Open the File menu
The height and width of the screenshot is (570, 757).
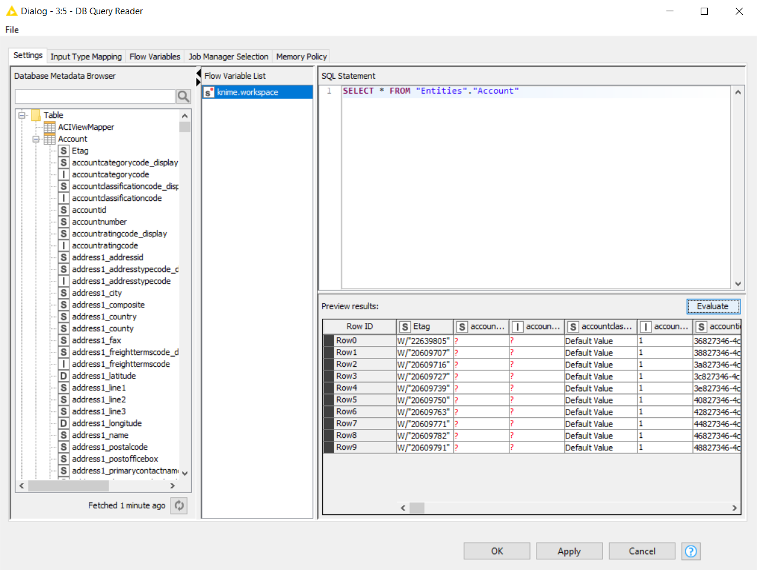tap(11, 30)
